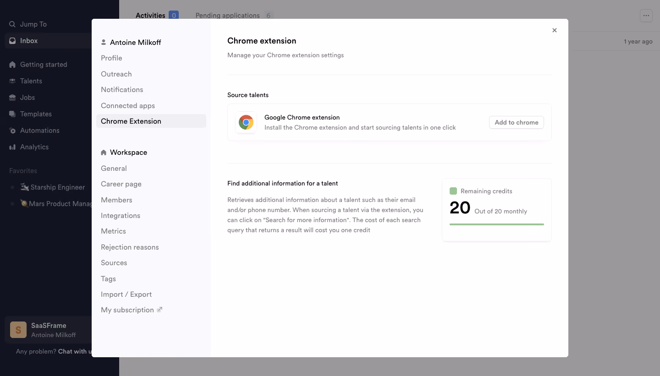Open Inbox in the main sidebar
Image resolution: width=660 pixels, height=376 pixels.
click(x=48, y=41)
